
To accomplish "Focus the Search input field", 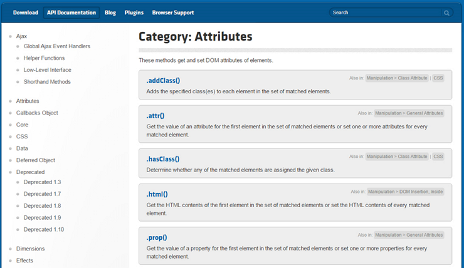I will (x=386, y=13).
